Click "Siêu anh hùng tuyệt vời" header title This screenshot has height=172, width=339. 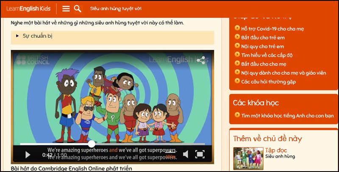[x=116, y=8]
